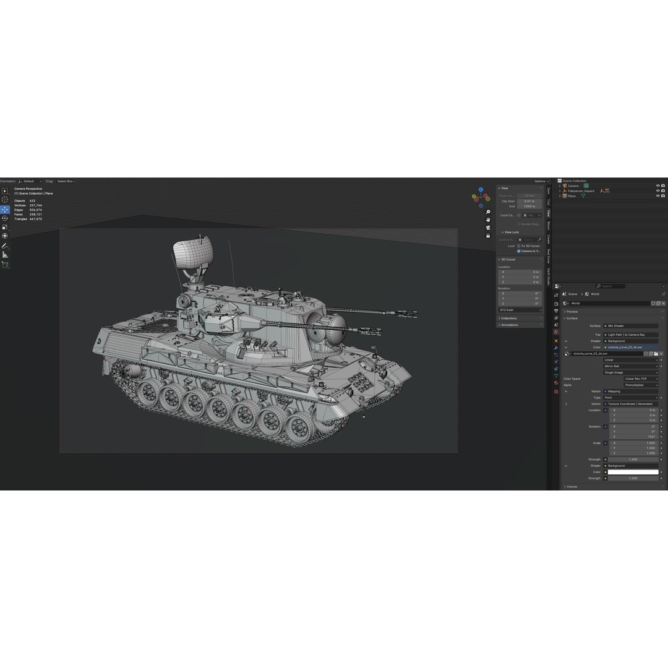Click the open-image folder icon next to victoria_curve_02_4k.exr

pos(656,354)
